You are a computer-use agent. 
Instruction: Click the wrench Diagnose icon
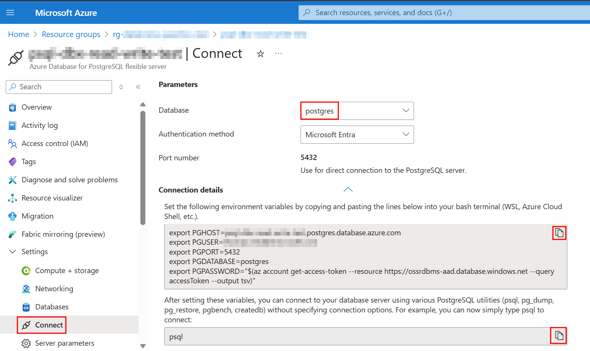[x=12, y=180]
